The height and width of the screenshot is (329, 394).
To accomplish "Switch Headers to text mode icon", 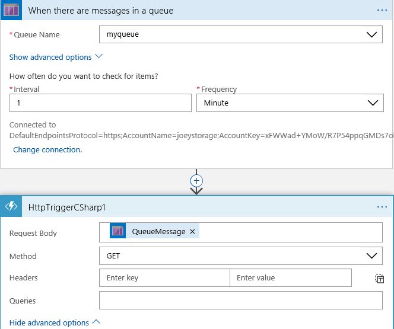I will pos(379,278).
